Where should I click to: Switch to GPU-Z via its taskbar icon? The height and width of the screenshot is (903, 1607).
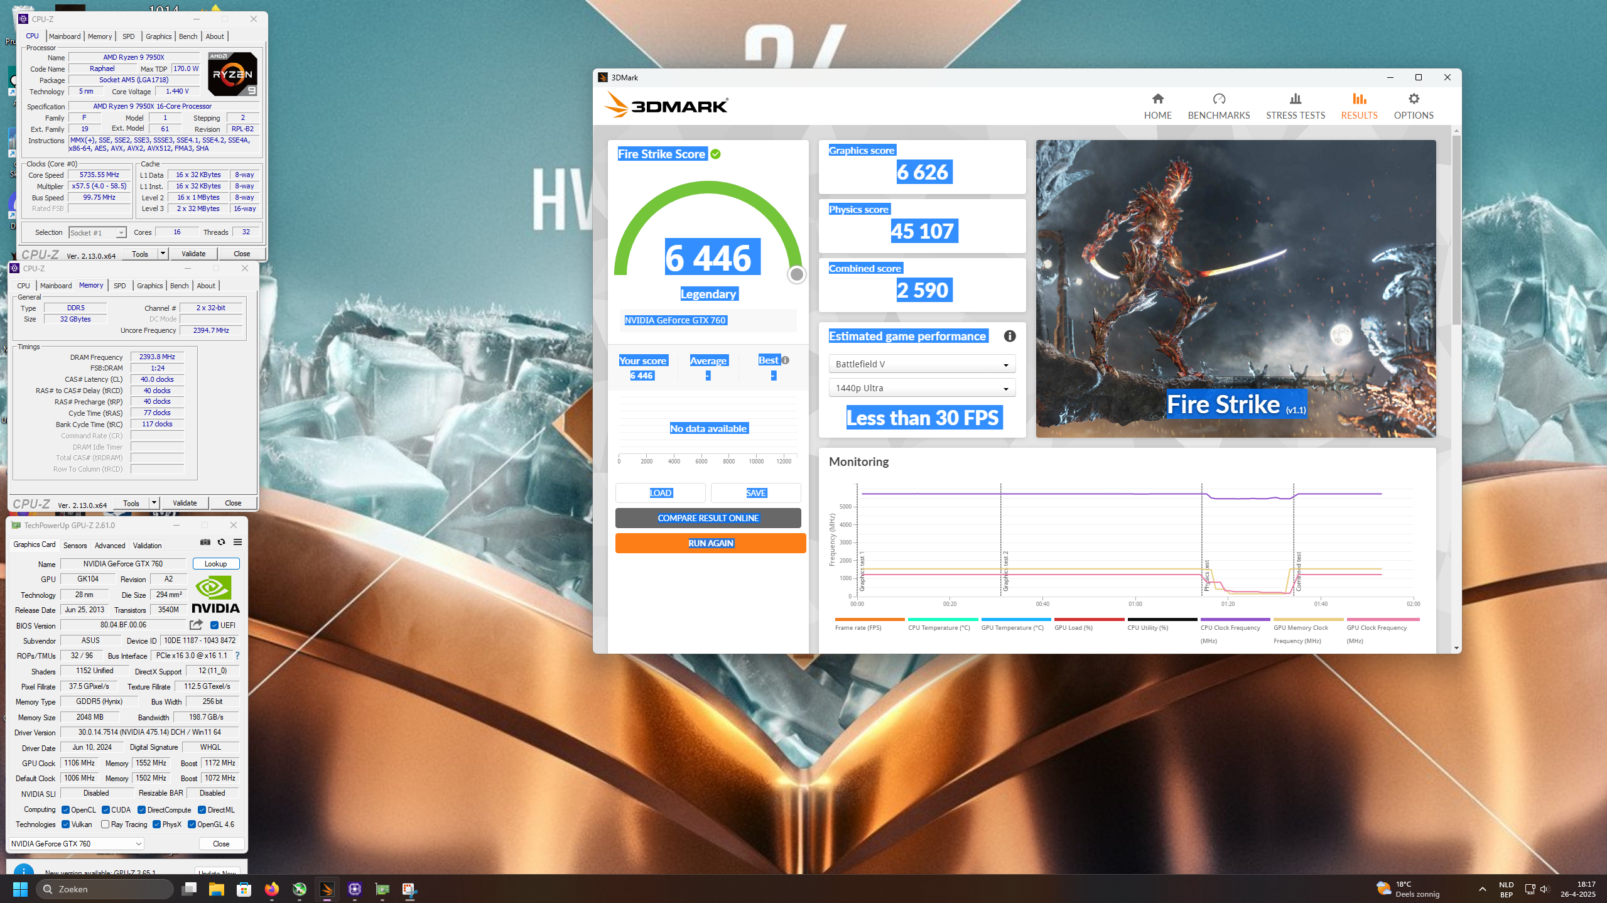[382, 889]
